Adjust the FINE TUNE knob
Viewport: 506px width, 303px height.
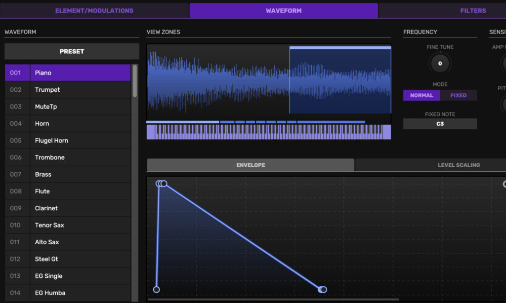(x=440, y=63)
